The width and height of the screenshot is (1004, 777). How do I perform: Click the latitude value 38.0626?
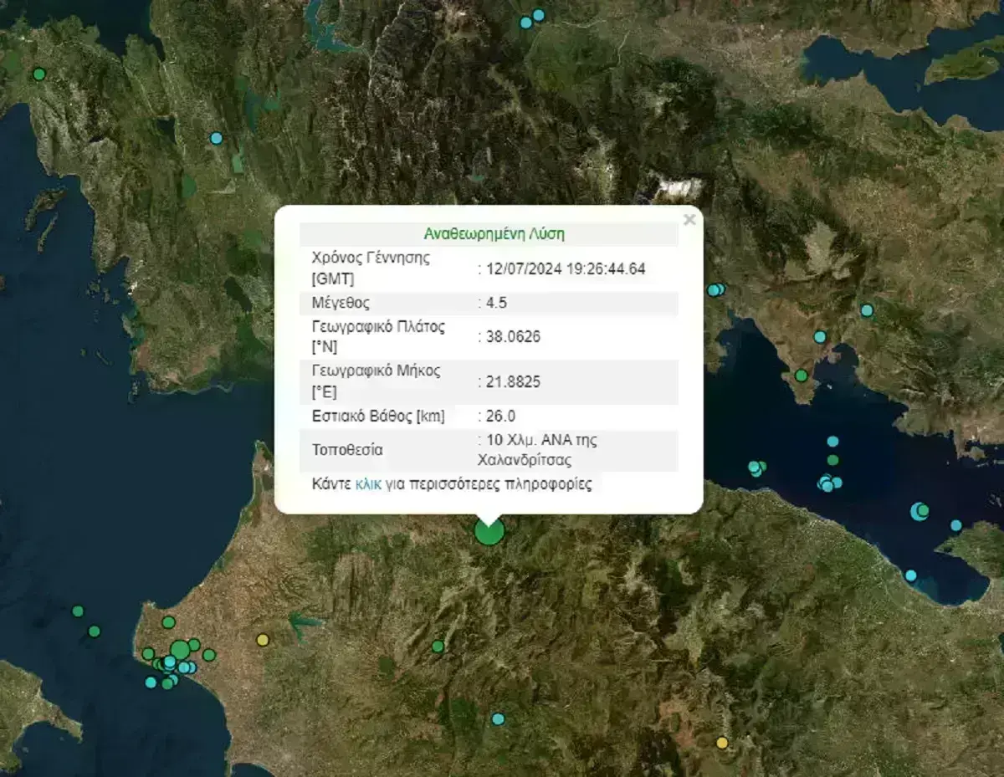[x=514, y=337]
